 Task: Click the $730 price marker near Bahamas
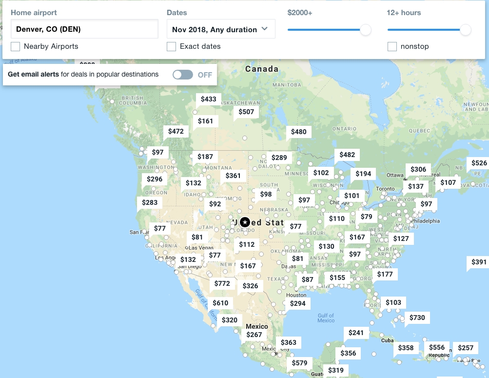click(x=417, y=318)
